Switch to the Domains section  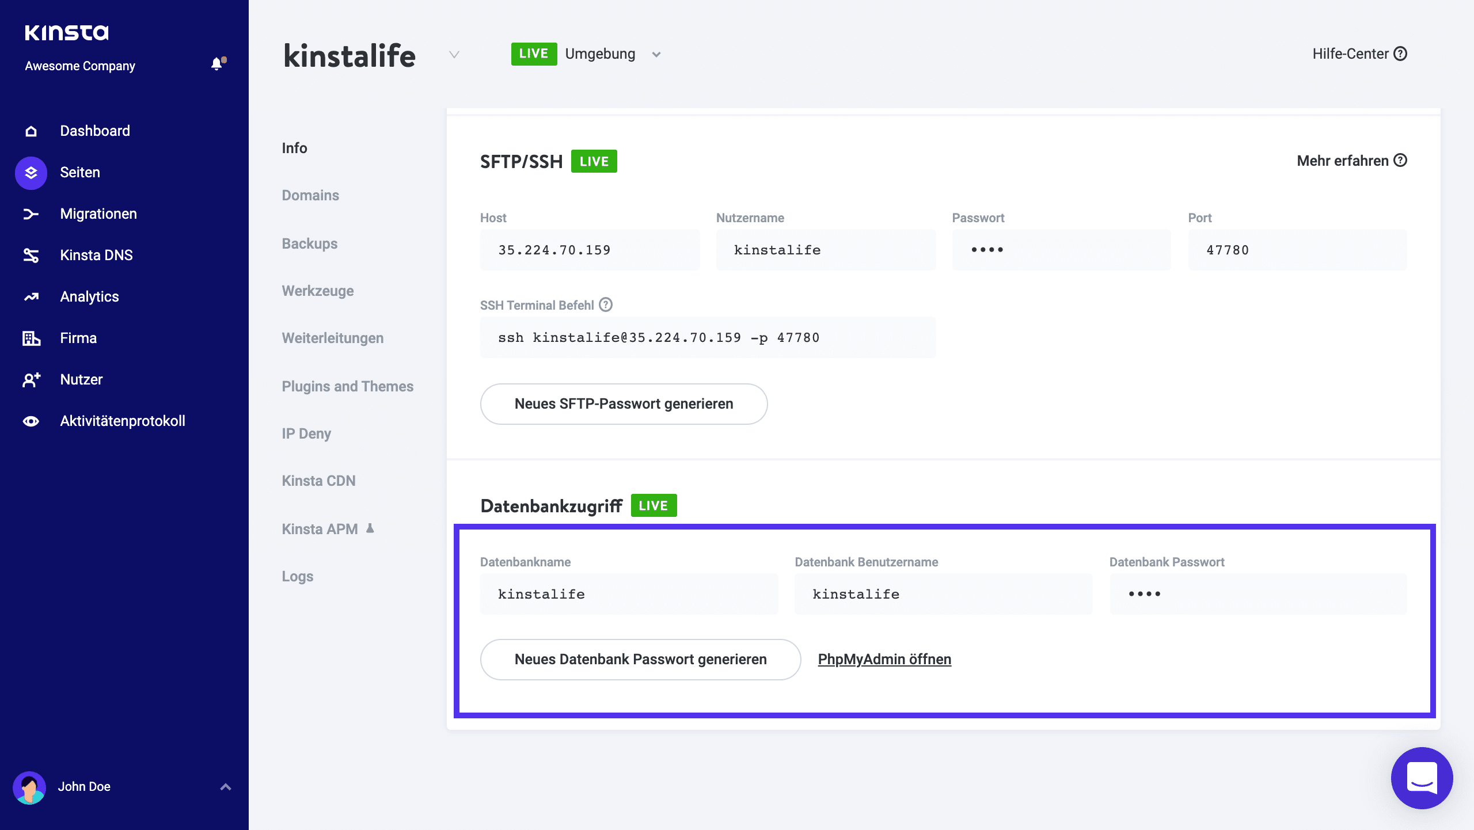[310, 195]
